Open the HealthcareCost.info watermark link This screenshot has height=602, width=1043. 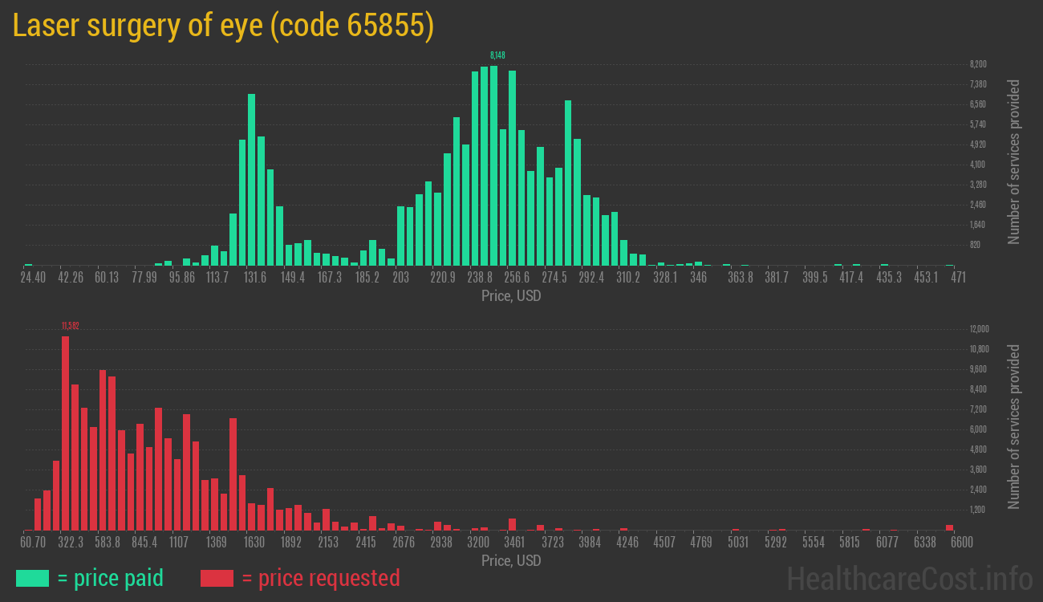909,578
